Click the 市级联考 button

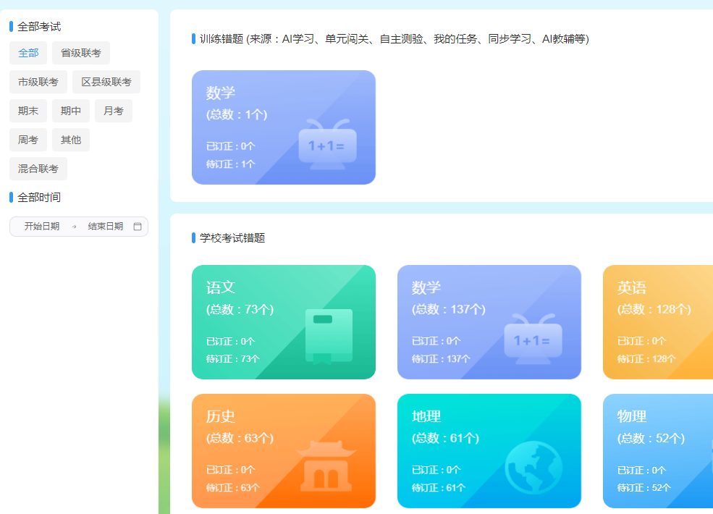click(x=38, y=82)
